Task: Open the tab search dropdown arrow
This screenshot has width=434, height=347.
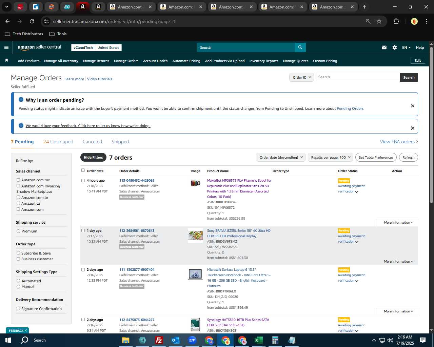Action: point(7,7)
